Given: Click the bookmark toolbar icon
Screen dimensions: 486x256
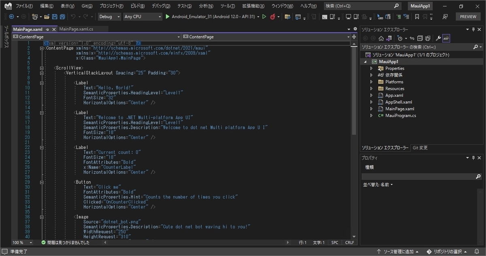Looking at the screenshot, I should tap(417, 17).
